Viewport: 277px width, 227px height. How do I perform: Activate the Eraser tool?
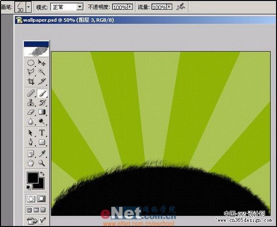[x=31, y=112]
